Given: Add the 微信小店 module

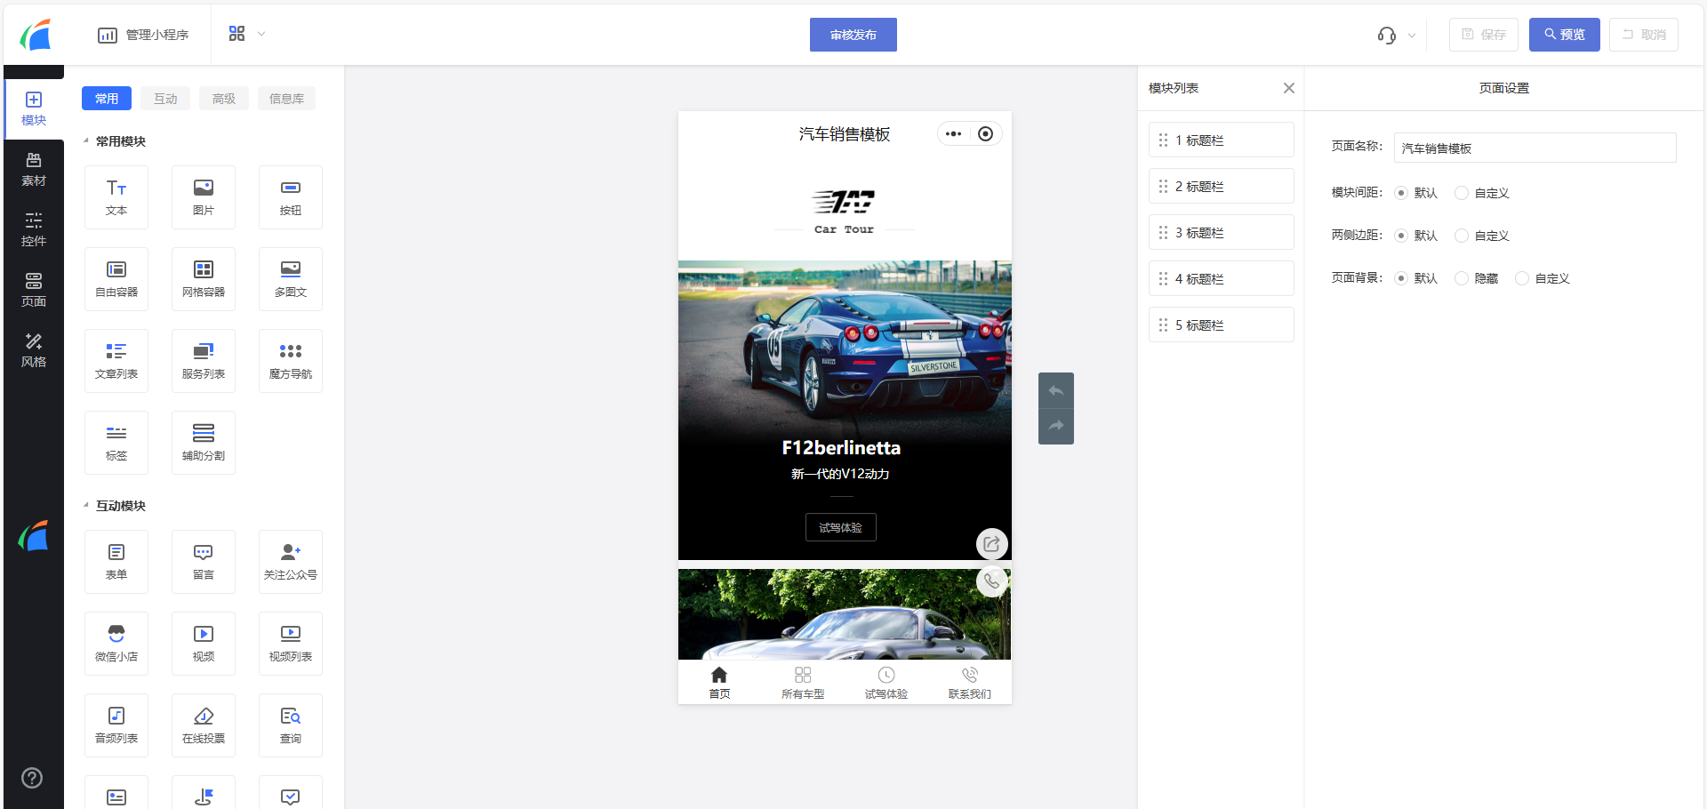Looking at the screenshot, I should [116, 644].
